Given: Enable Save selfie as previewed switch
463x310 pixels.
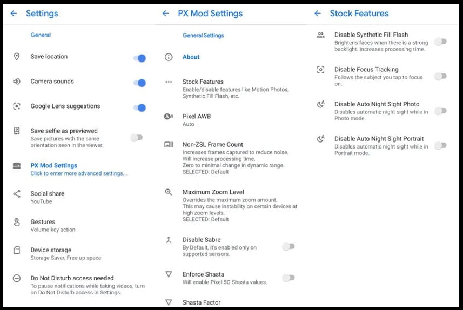Looking at the screenshot, I should click(137, 138).
